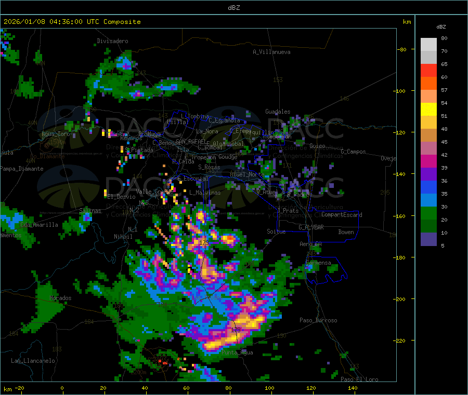Select the Salinas map label
Image resolution: width=468 pixels, height=395 pixels.
[90, 211]
